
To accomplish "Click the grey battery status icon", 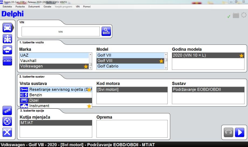I will click(236, 15).
